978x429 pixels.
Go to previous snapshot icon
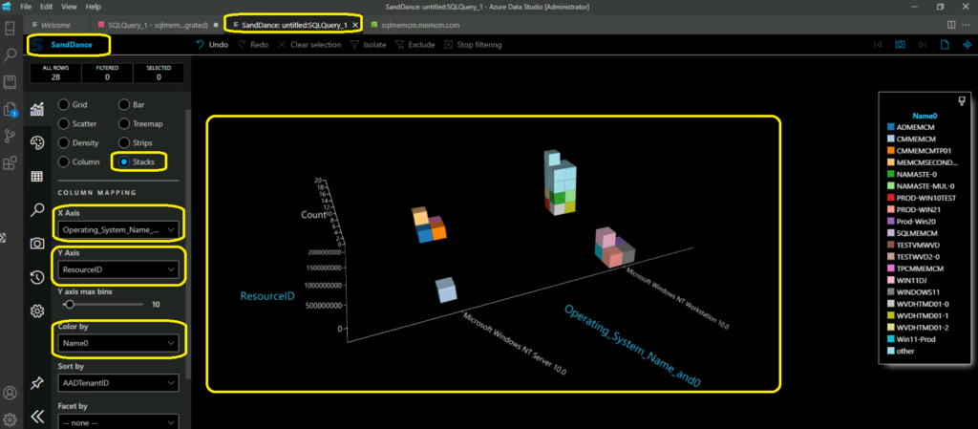pos(878,45)
